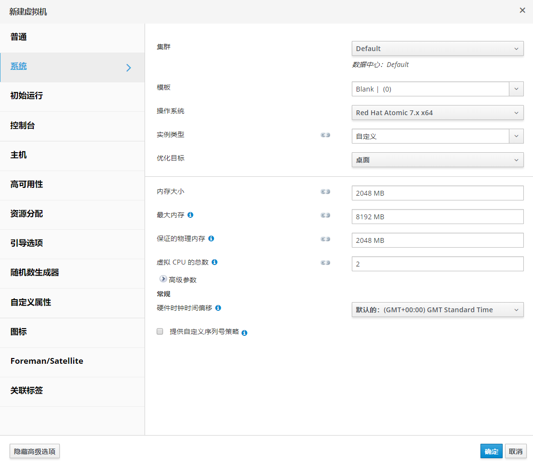This screenshot has height=464, width=533.
Task: Open the GMT Standard Time dropdown
Action: pyautogui.click(x=438, y=310)
